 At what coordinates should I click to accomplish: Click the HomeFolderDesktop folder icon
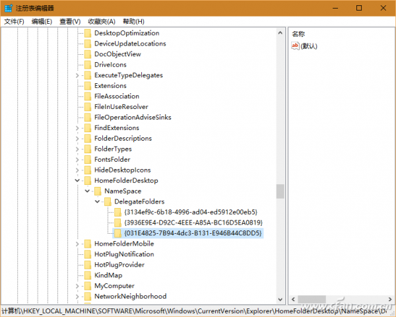coord(88,180)
